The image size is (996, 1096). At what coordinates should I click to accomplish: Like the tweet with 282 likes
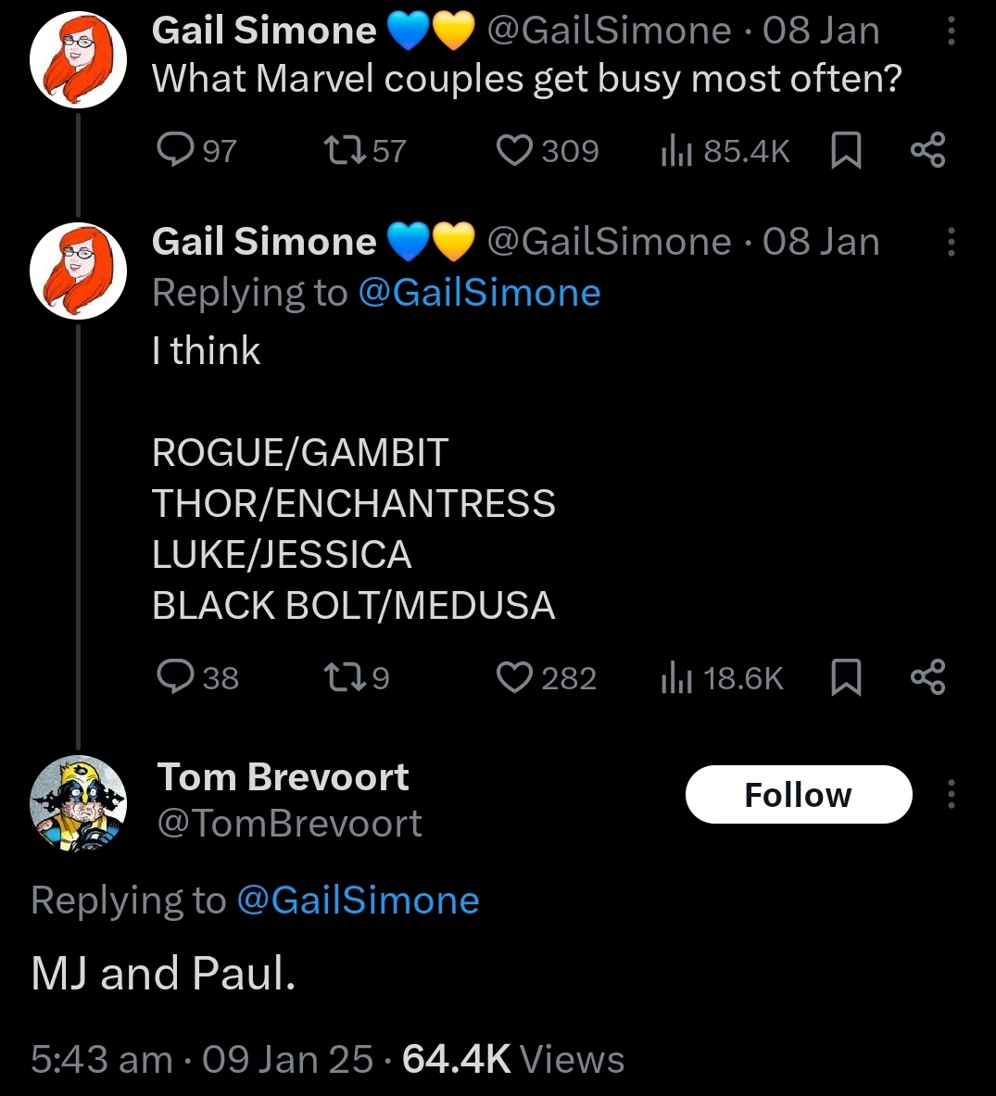click(514, 677)
